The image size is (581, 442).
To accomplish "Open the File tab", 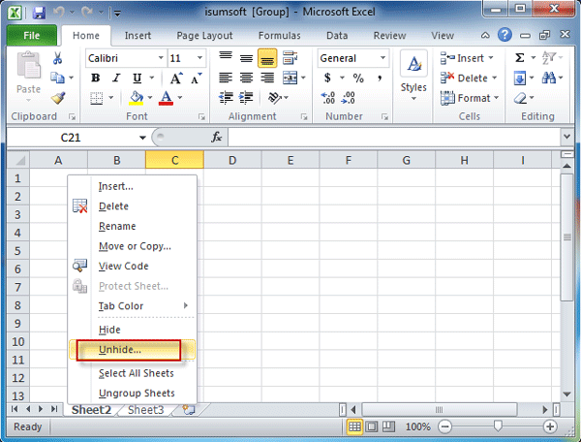I will pos(32,35).
